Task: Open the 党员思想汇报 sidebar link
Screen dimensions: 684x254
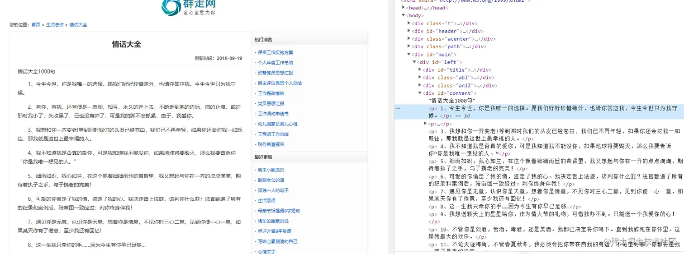Action: [271, 103]
